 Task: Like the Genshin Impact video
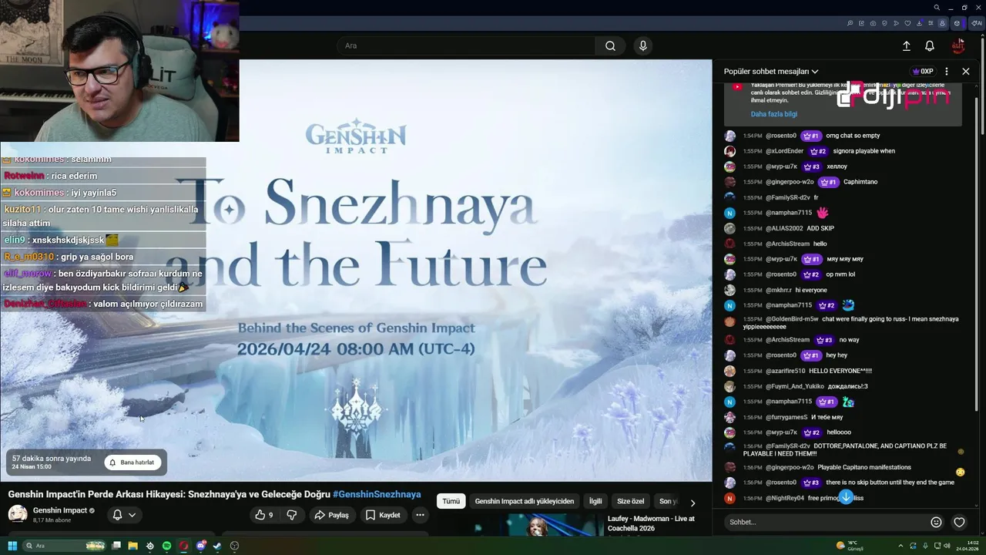(264, 515)
